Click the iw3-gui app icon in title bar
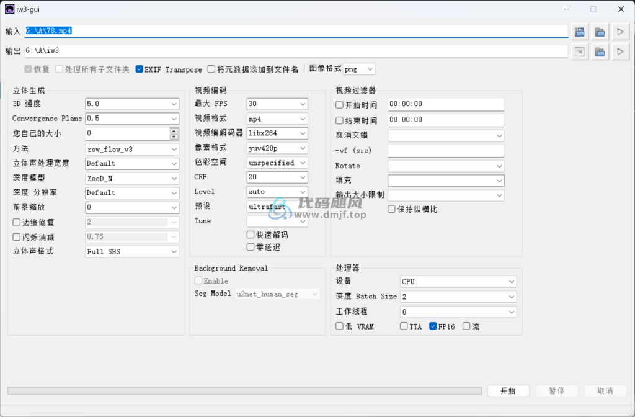635x417 pixels. 9,9
